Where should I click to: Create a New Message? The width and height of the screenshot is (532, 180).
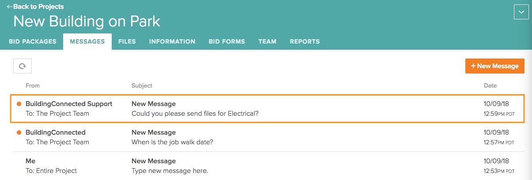(x=494, y=66)
